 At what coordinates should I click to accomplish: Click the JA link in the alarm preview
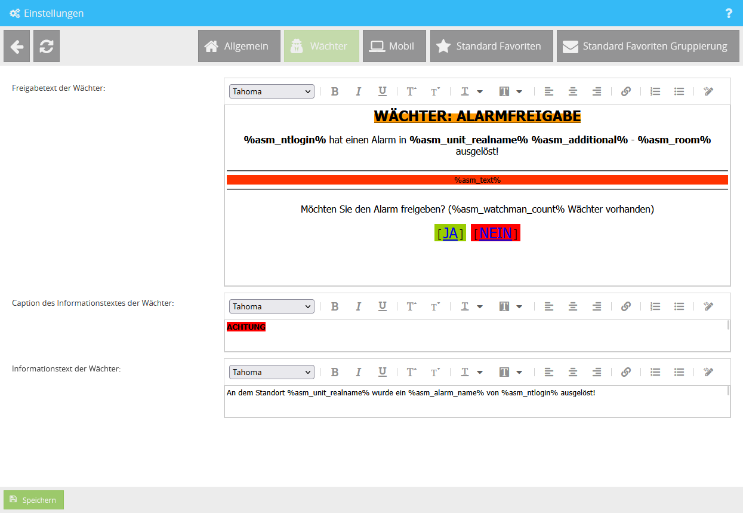coord(450,233)
